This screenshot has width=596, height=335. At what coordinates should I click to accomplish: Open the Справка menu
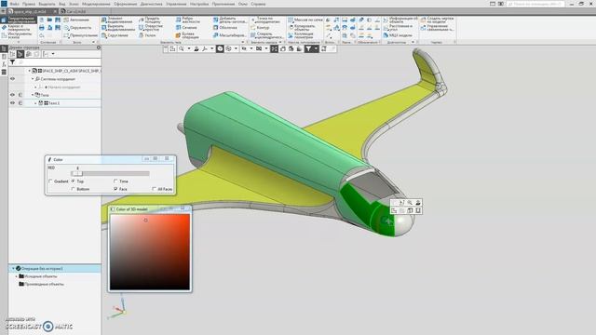tap(258, 4)
